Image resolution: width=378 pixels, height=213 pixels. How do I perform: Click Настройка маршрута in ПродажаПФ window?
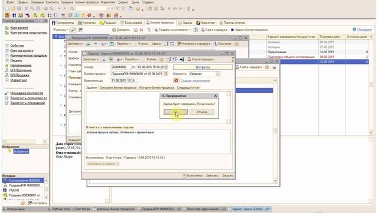tap(194, 44)
